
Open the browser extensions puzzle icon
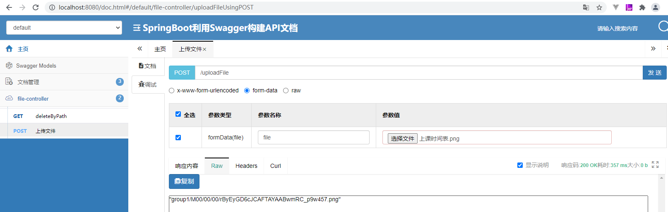tap(642, 7)
